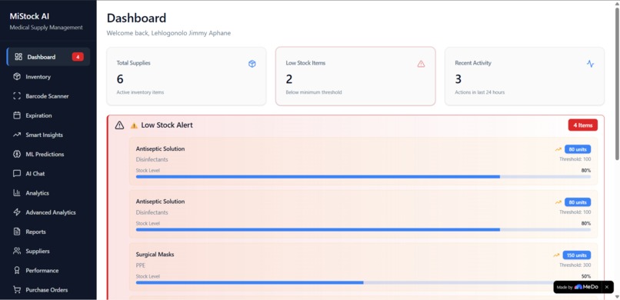Image resolution: width=620 pixels, height=300 pixels.
Task: Dismiss the Made by MeDo badge
Action: click(607, 287)
